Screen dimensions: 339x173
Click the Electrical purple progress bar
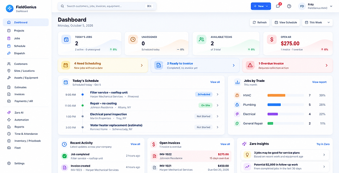[x=272, y=114]
